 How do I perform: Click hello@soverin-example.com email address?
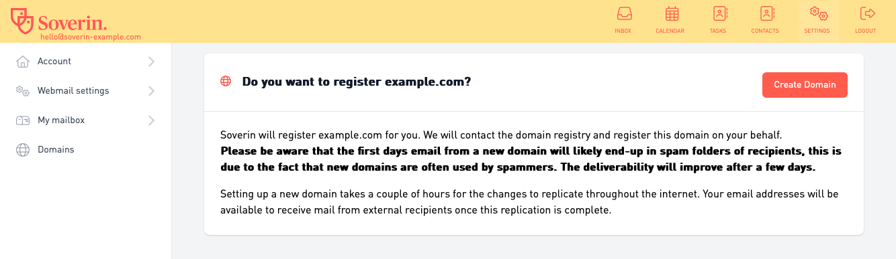(x=91, y=37)
